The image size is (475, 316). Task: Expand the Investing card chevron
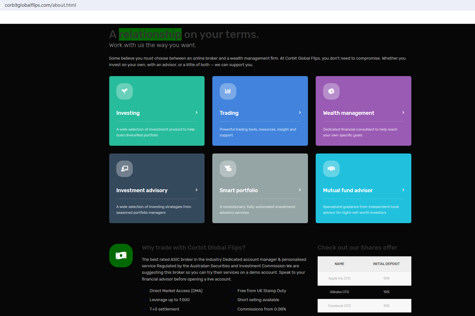[x=196, y=113]
